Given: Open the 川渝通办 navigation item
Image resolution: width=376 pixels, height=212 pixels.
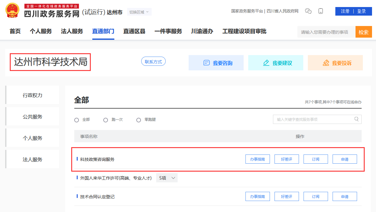Looking at the screenshot, I should [x=202, y=31].
